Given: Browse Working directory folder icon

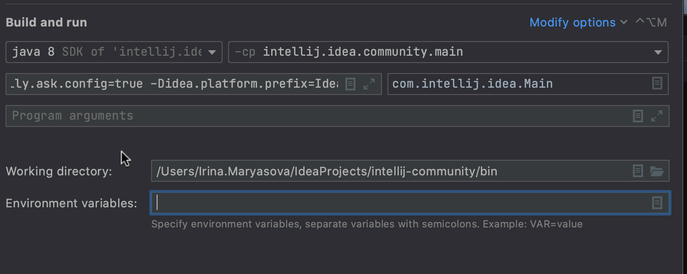Looking at the screenshot, I should click(x=657, y=171).
